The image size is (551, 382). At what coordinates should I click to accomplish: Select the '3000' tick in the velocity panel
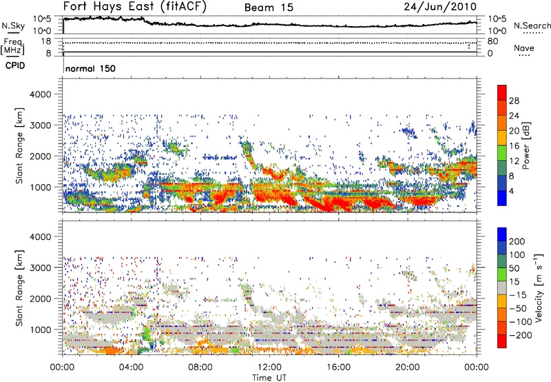click(x=41, y=268)
